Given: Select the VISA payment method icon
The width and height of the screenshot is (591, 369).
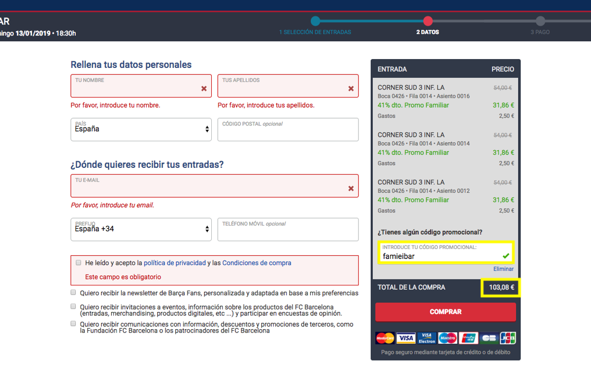Looking at the screenshot, I should click(x=406, y=338).
